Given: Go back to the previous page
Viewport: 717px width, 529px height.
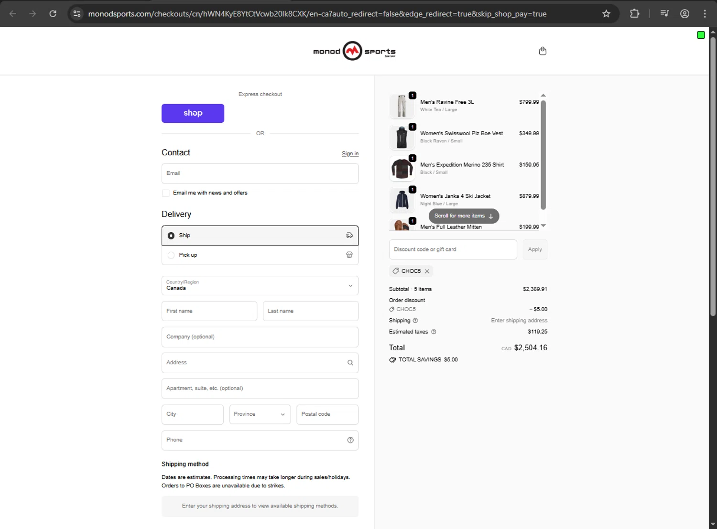Looking at the screenshot, I should [x=13, y=13].
